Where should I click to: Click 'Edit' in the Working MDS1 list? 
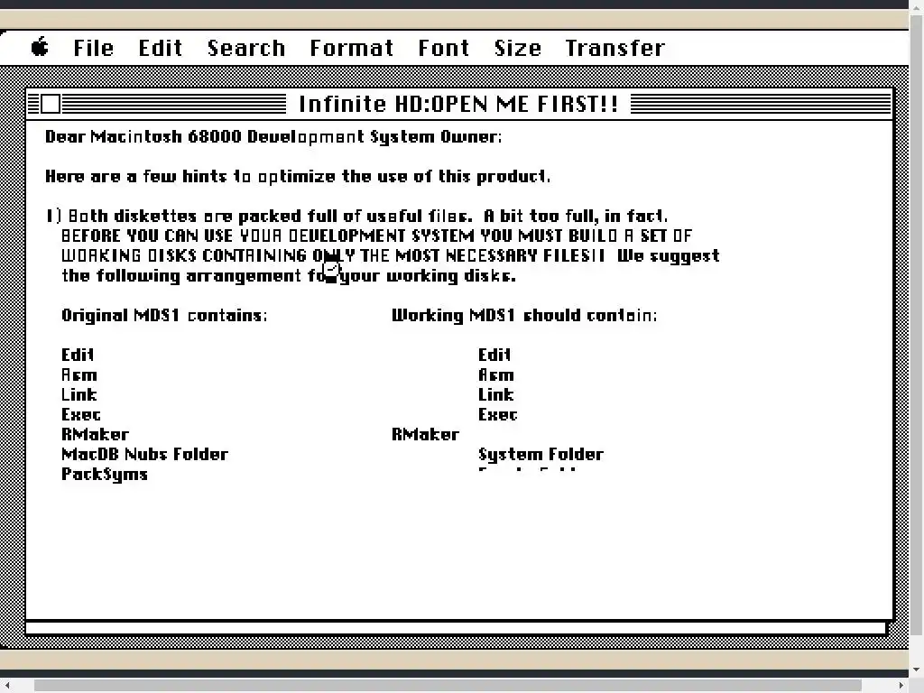(x=494, y=355)
